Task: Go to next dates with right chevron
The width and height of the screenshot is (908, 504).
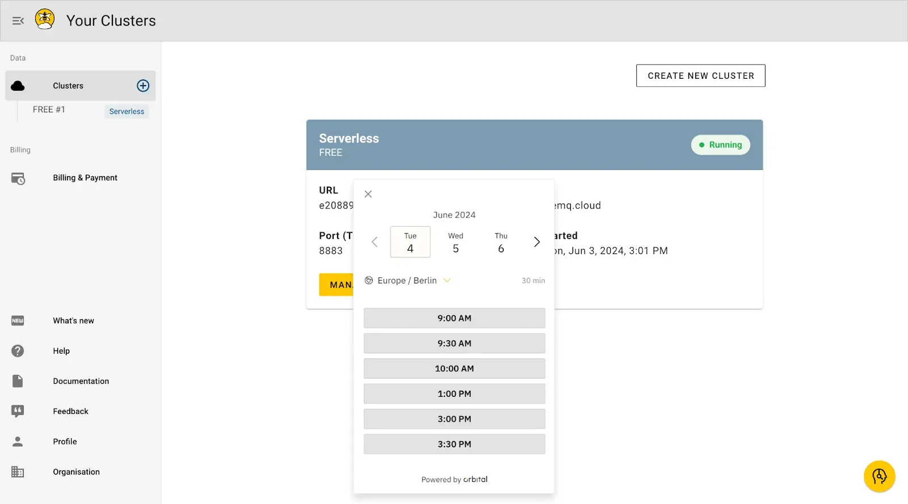Action: pyautogui.click(x=537, y=242)
